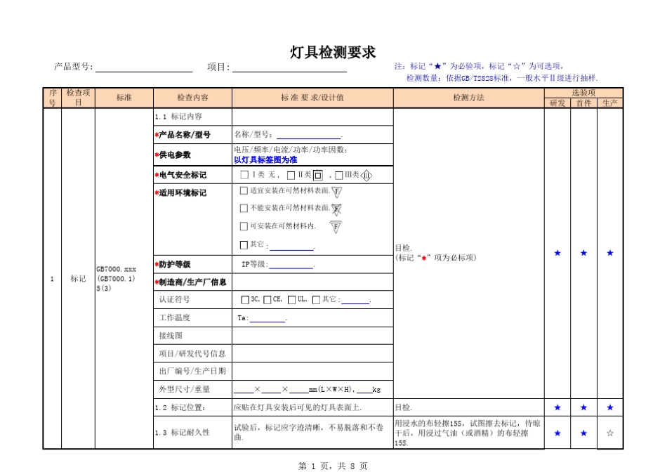Click the 出厂编号/生产日期 cell
Image resolution: width=667 pixels, height=472 pixels.
coord(192,371)
